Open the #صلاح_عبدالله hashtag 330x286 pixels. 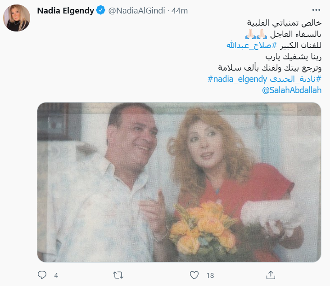252,45
